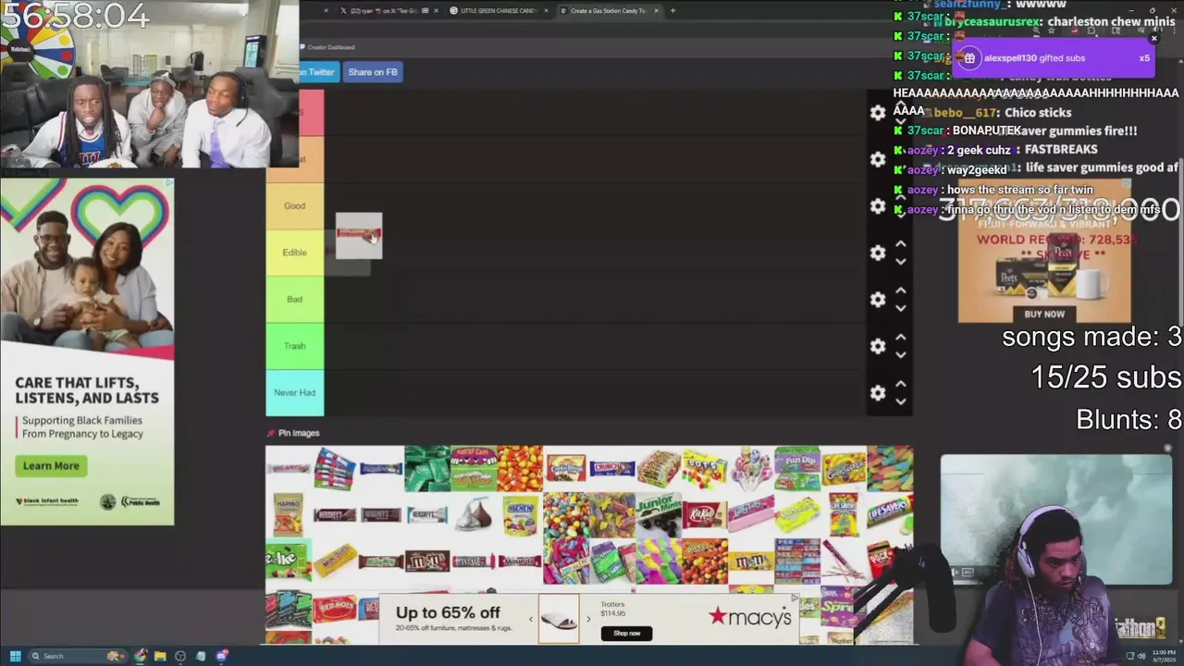
Task: Click the Share on FB button
Action: click(373, 72)
